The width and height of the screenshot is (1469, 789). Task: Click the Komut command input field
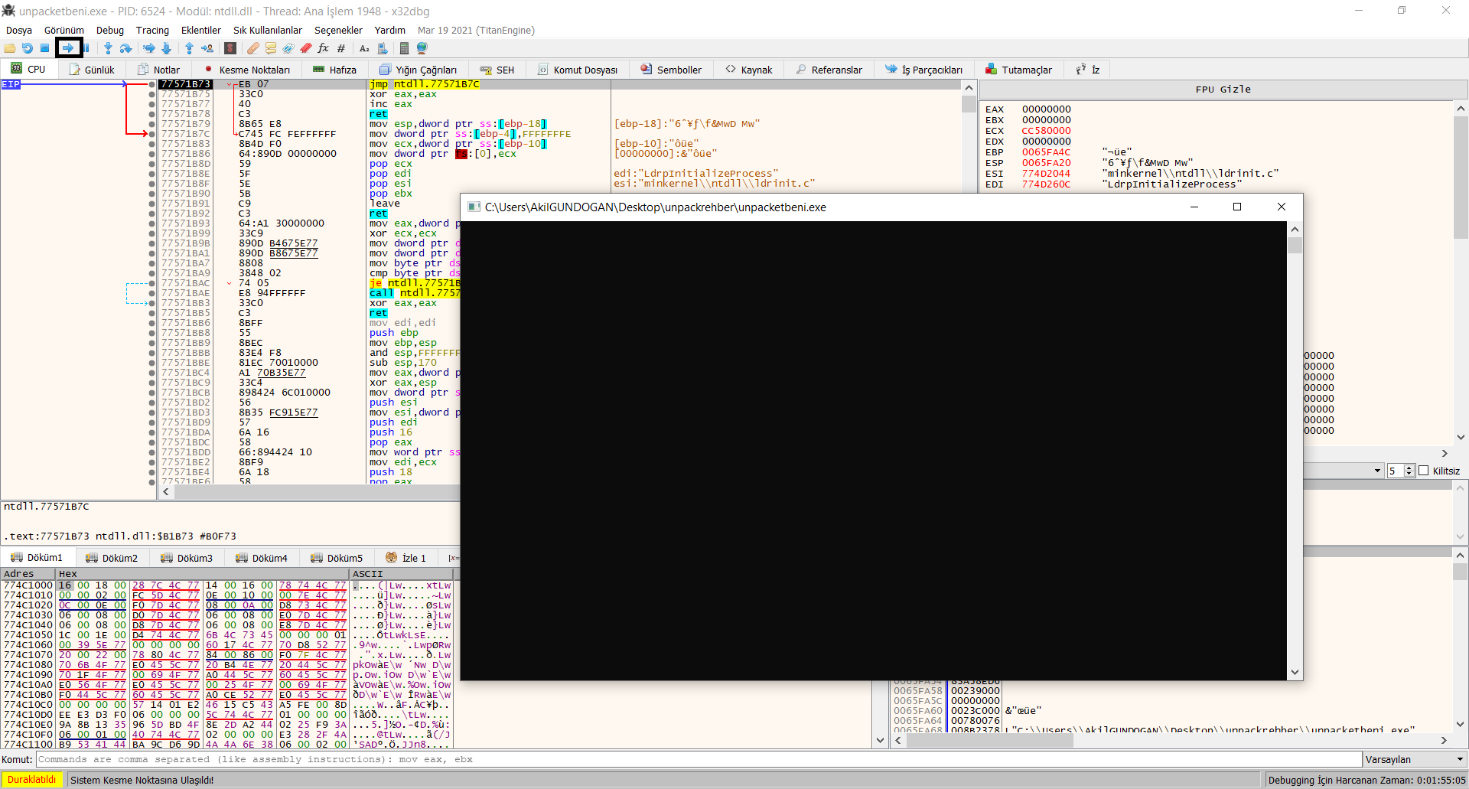click(699, 759)
